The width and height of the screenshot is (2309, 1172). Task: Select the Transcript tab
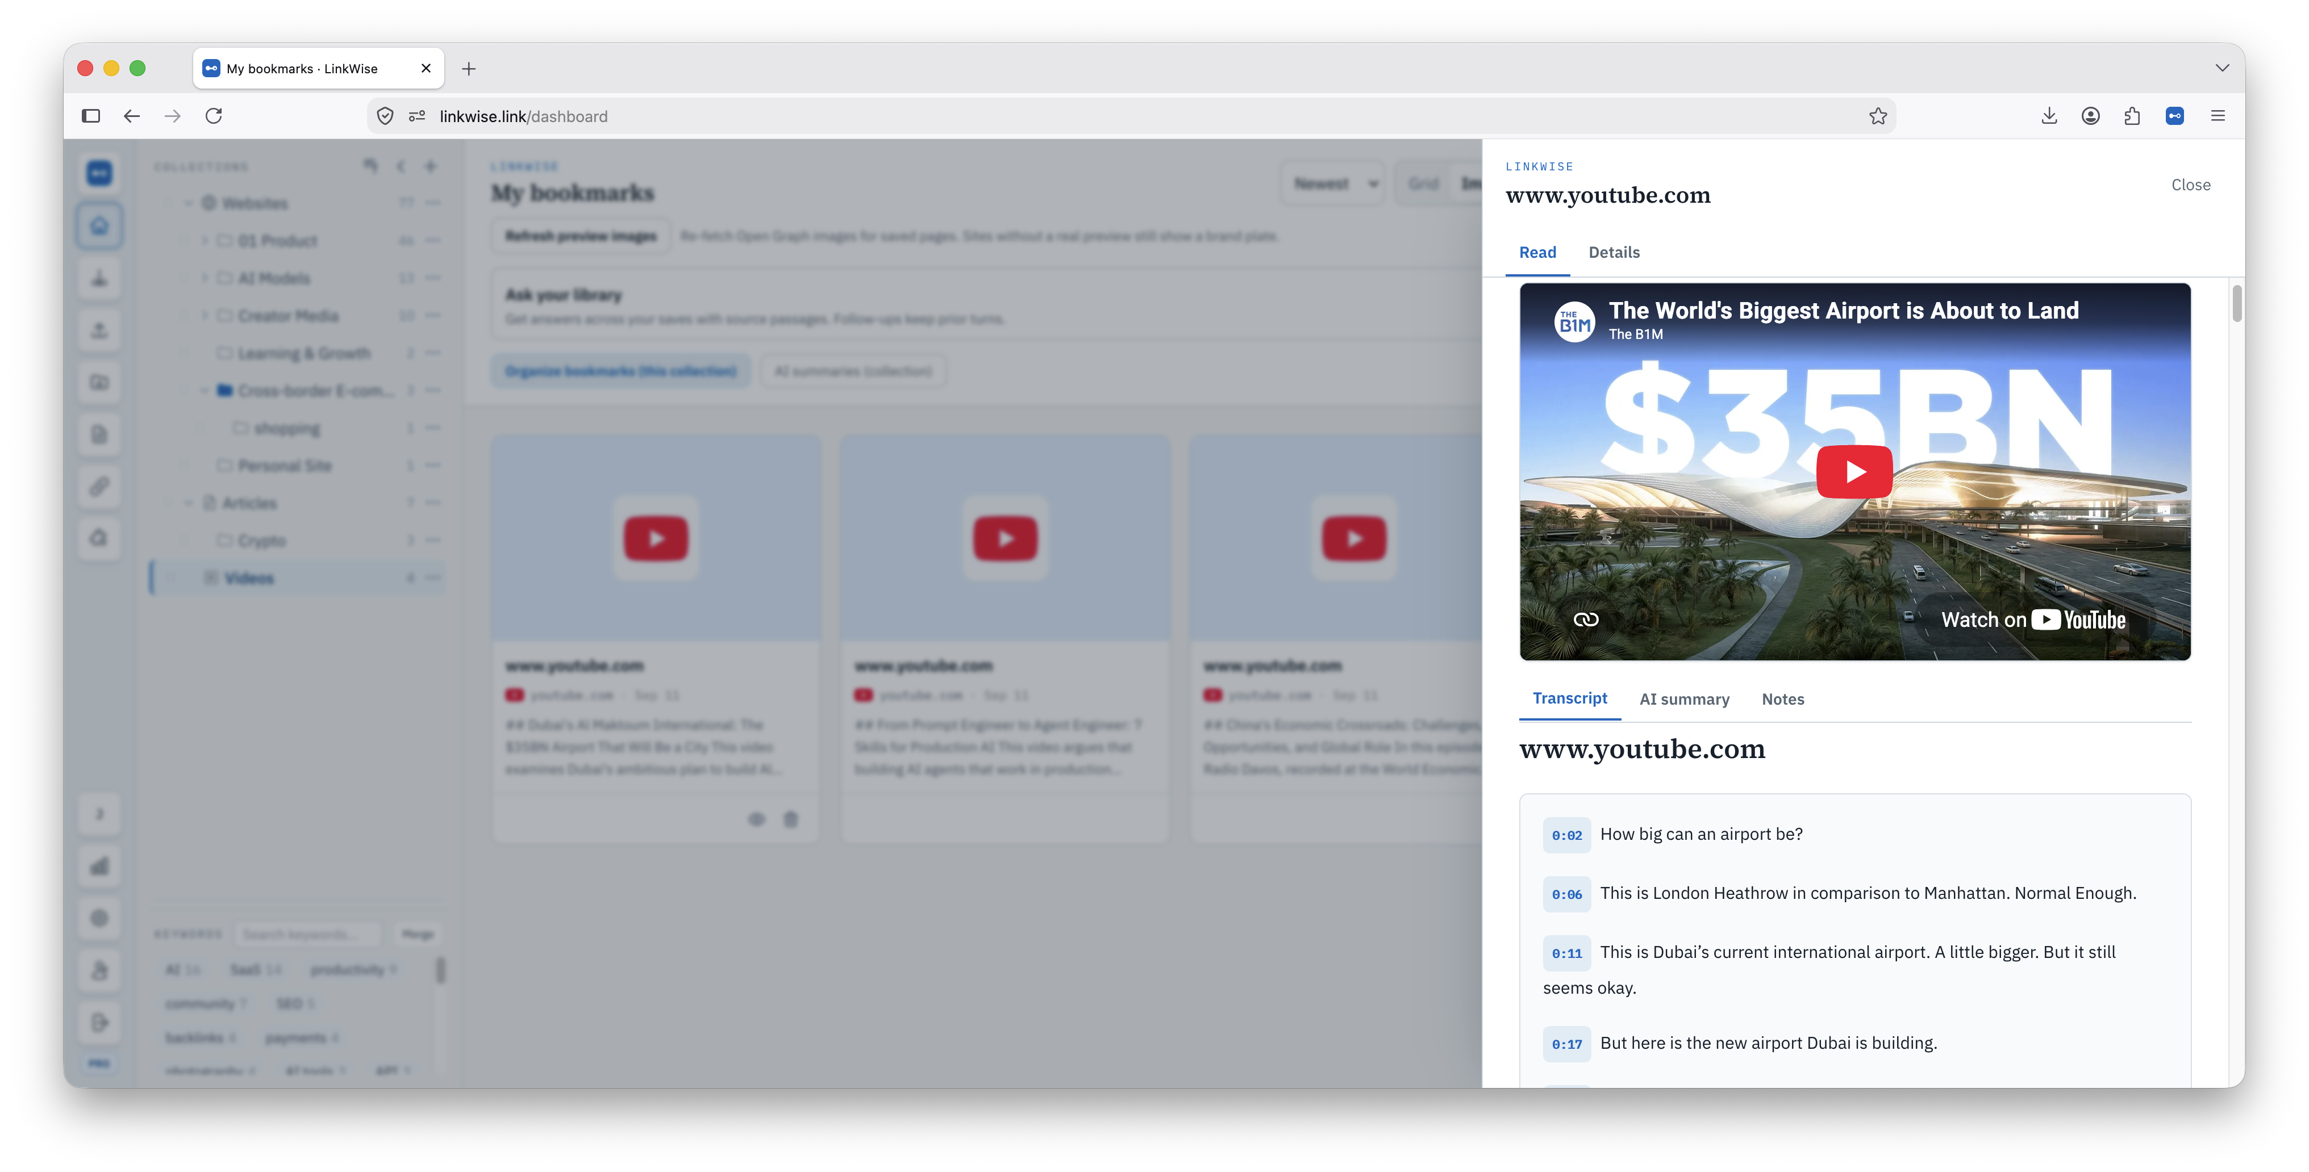pyautogui.click(x=1569, y=699)
